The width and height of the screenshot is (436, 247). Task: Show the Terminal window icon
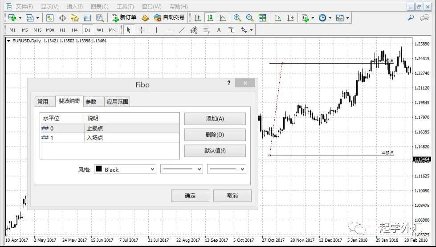(87, 18)
